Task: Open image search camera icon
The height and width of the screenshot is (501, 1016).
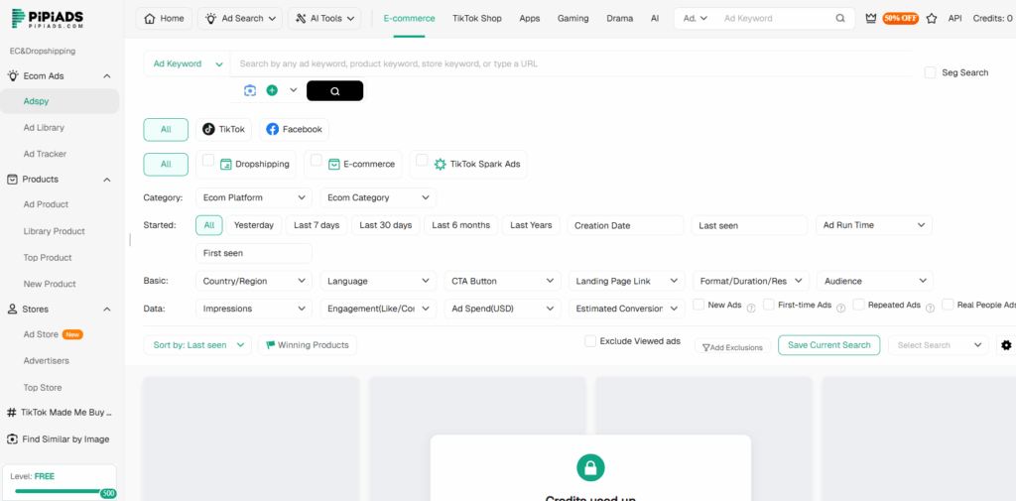Action: [x=250, y=90]
